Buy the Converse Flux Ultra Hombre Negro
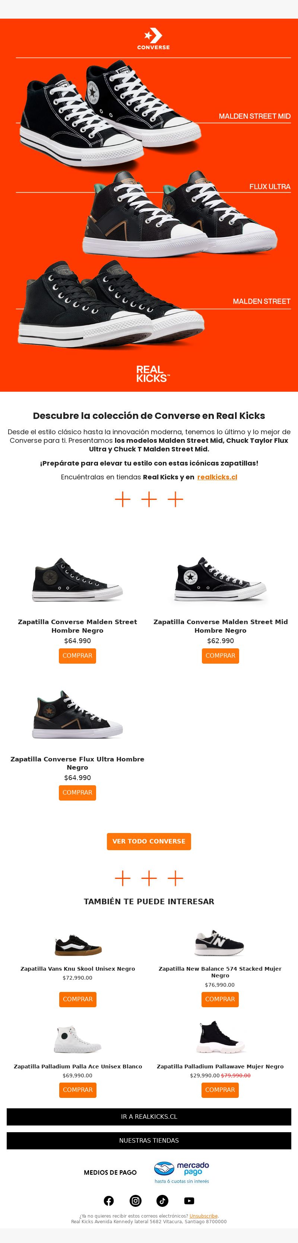298x1243 pixels. [77, 793]
